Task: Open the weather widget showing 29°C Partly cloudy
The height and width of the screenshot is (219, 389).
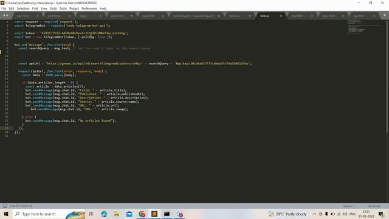Action: click(287, 214)
